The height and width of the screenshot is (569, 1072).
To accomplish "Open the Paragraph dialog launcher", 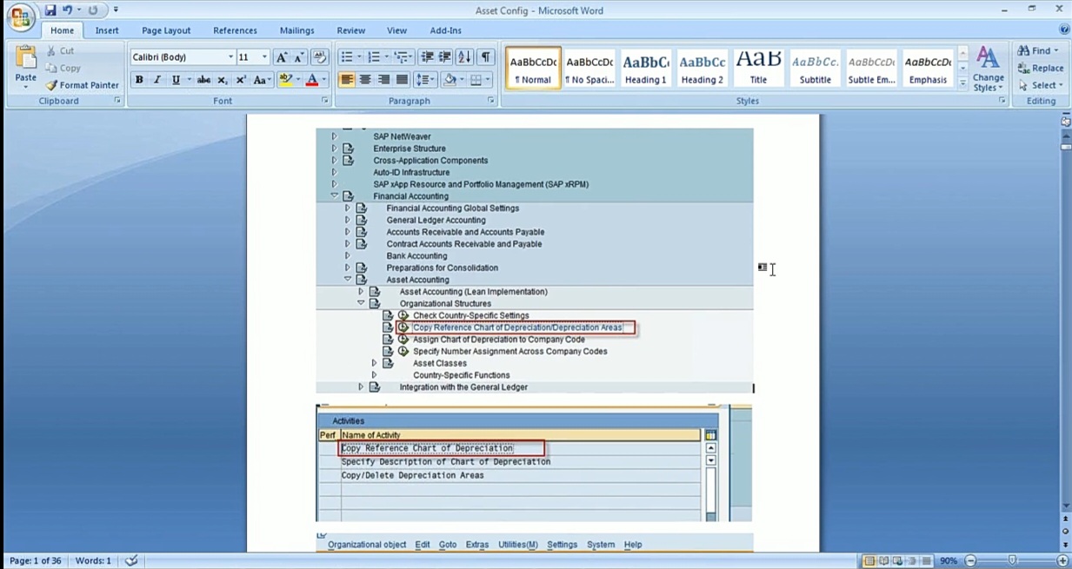I will pos(491,101).
